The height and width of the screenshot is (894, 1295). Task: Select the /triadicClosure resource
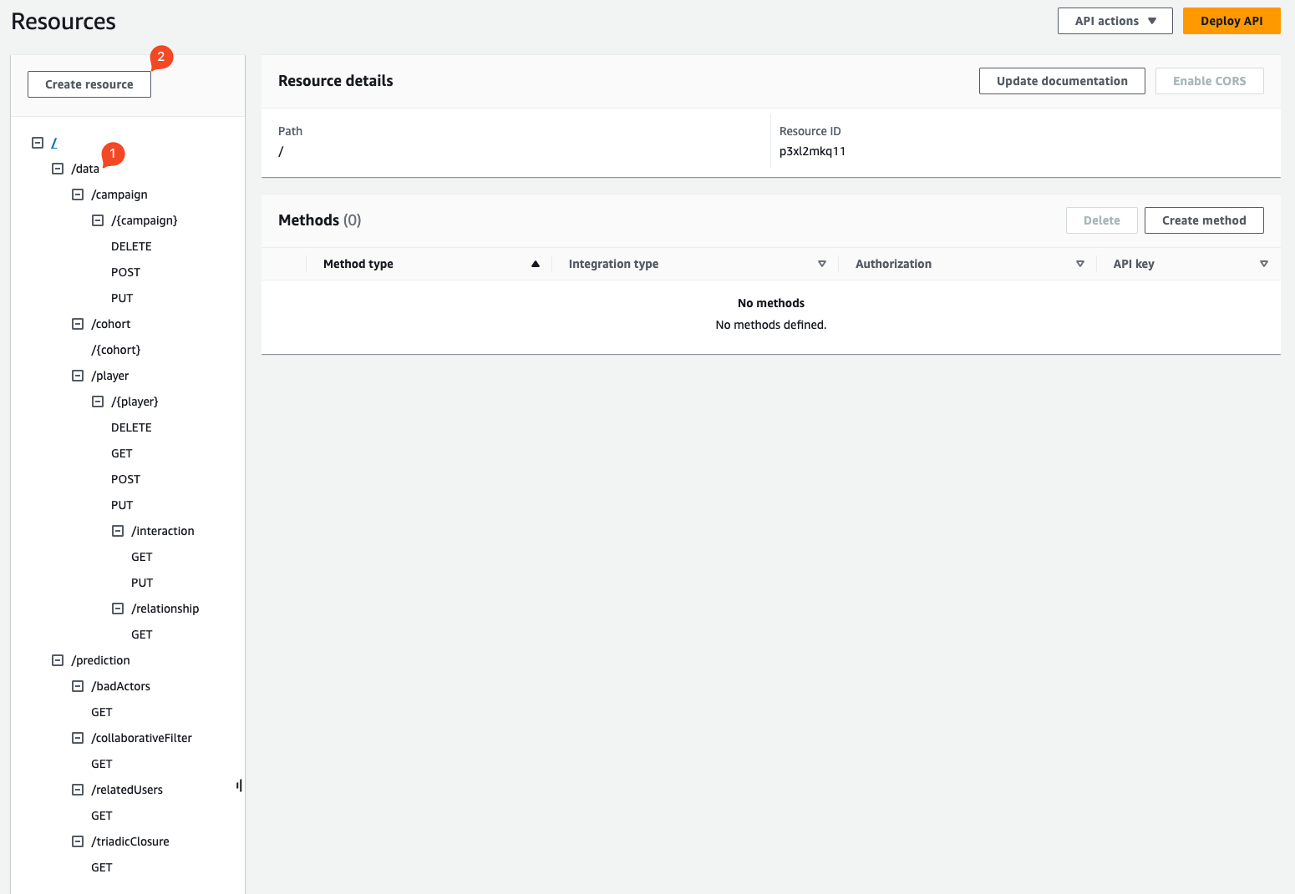pos(130,841)
